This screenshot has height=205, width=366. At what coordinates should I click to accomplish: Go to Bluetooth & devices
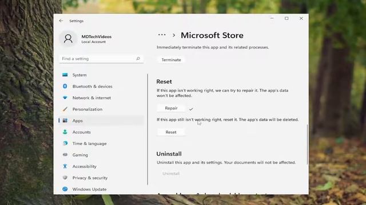coord(93,87)
